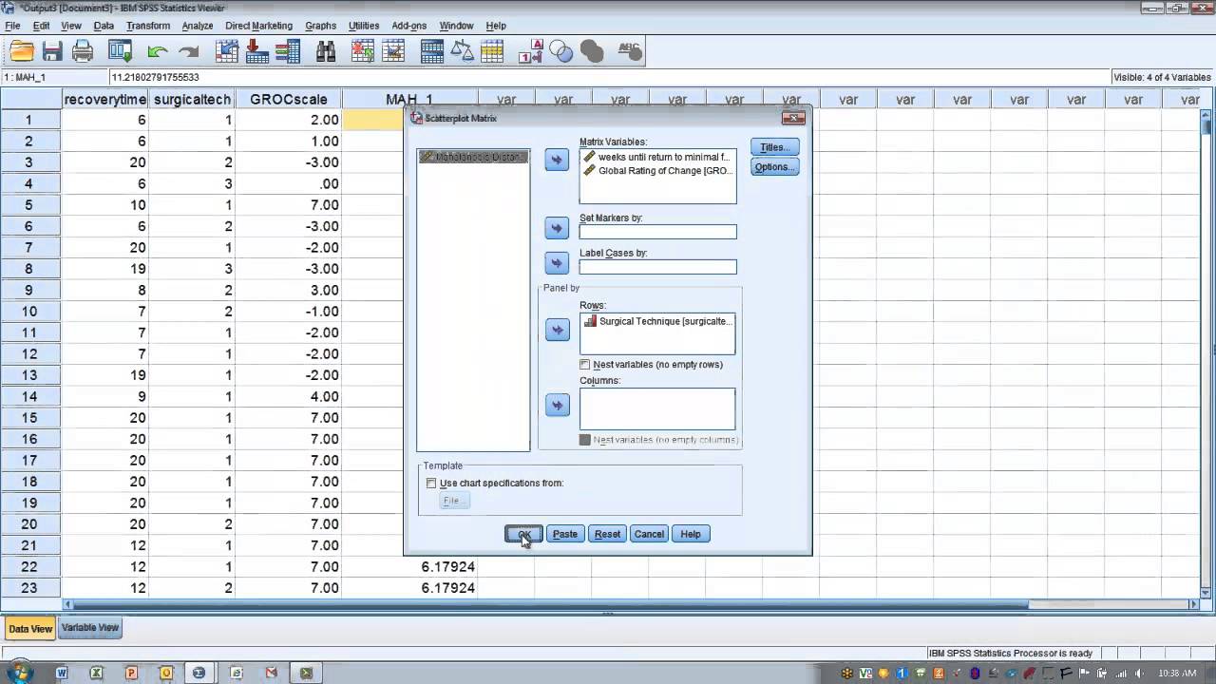Click the recoverytime column header

[x=105, y=99]
